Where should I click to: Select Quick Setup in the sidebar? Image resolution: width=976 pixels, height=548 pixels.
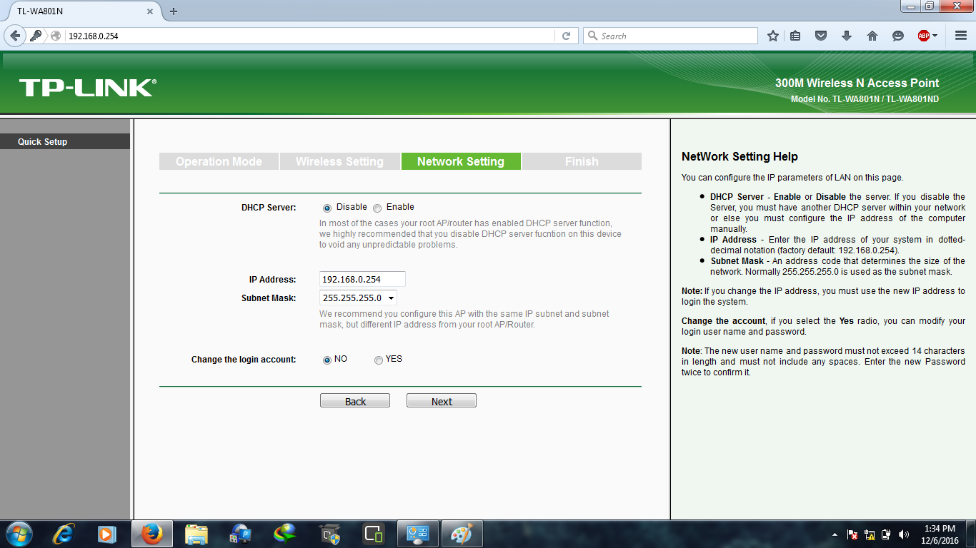point(43,141)
